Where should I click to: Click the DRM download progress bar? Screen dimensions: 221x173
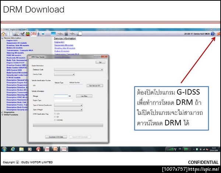68,126
